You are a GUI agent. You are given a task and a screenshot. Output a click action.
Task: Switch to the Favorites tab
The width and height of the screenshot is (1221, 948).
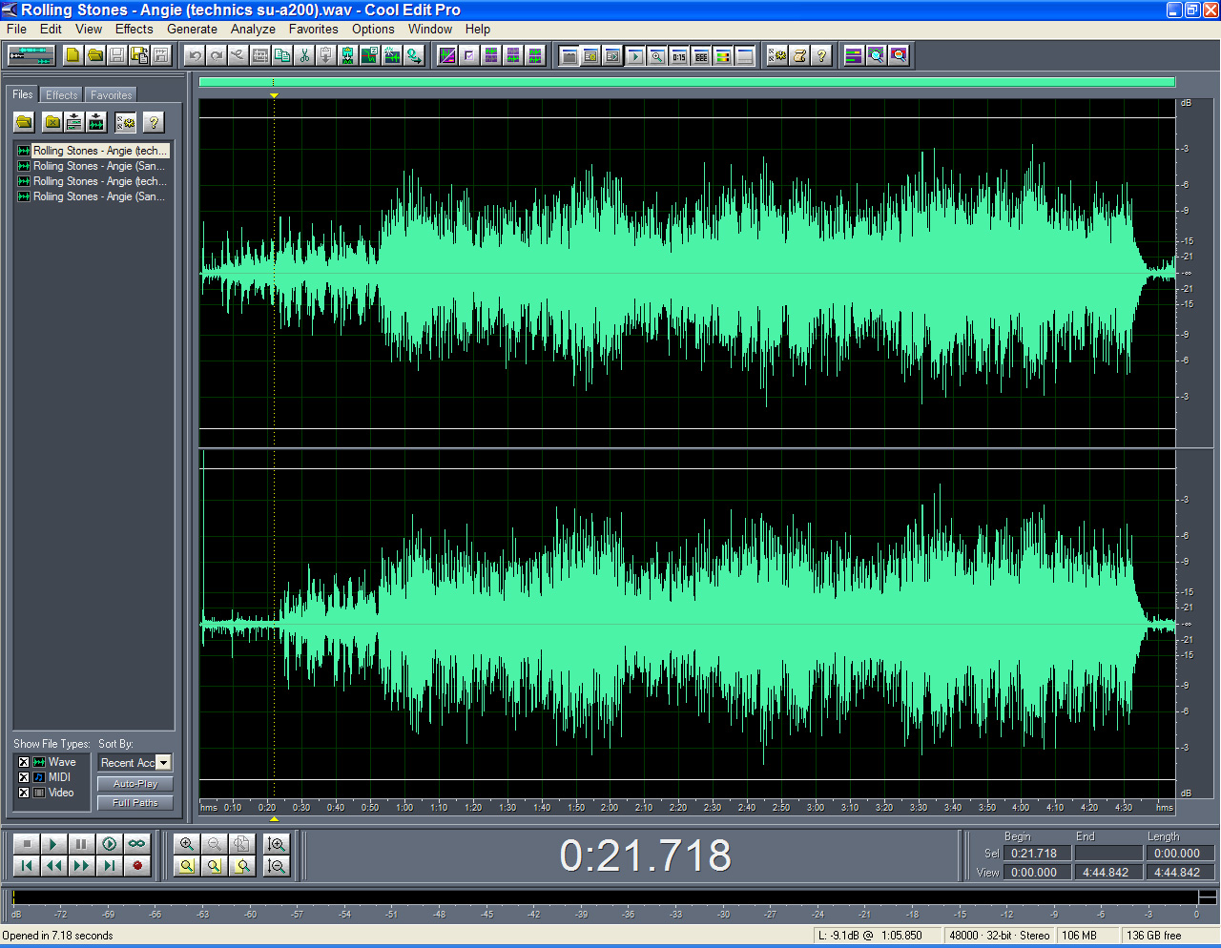pyautogui.click(x=111, y=95)
